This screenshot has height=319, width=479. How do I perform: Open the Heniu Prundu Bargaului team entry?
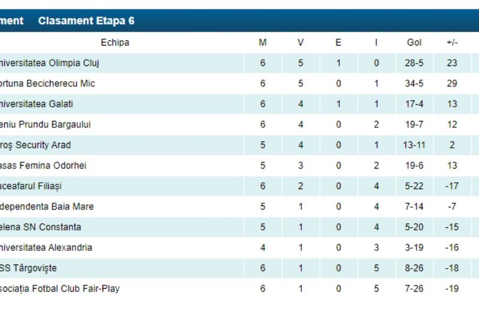coord(46,125)
